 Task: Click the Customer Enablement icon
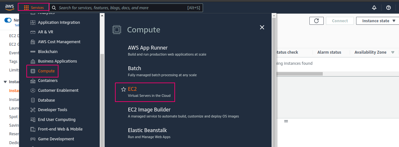(33, 90)
